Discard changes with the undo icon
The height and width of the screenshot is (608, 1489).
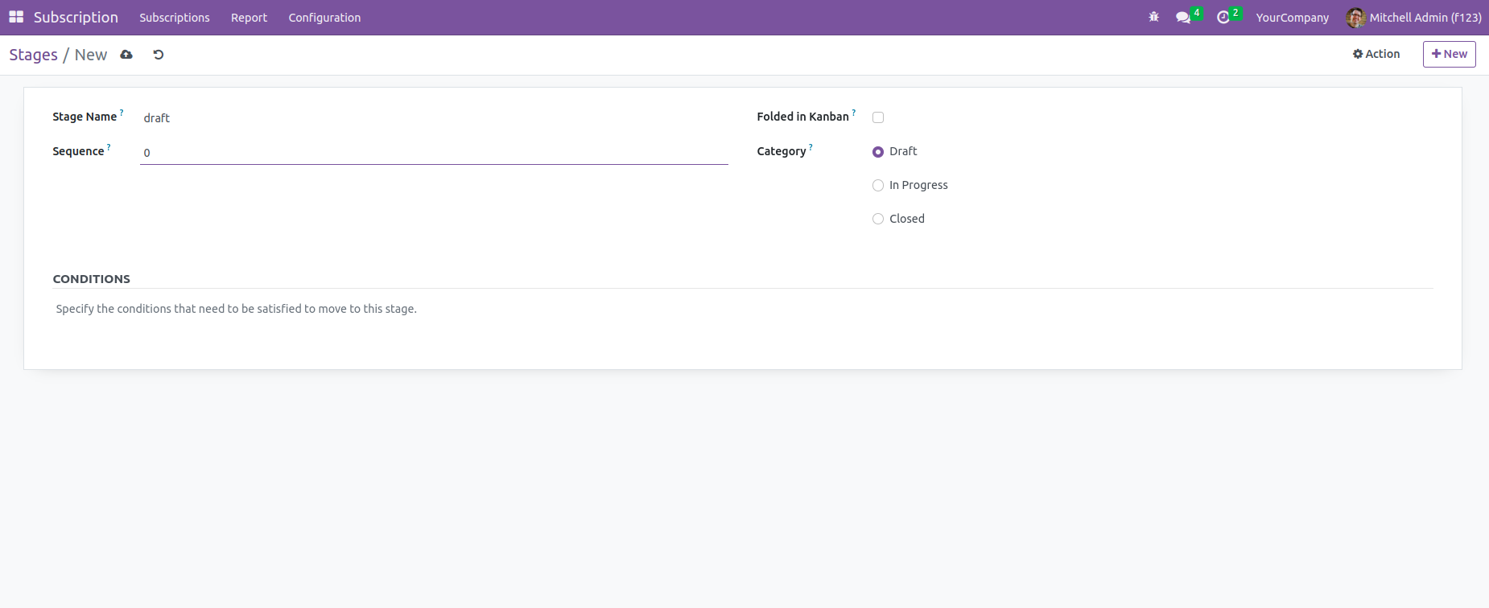click(159, 55)
